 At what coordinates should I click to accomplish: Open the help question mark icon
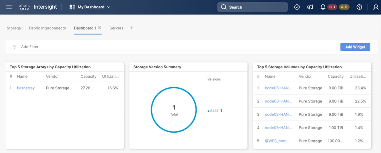[x=359, y=7]
